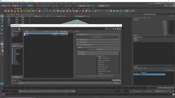Switch file browser to detail view
The width and height of the screenshot is (175, 98).
(120, 29)
